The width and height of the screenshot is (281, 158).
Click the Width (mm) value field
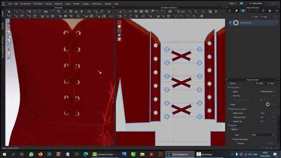263,113
